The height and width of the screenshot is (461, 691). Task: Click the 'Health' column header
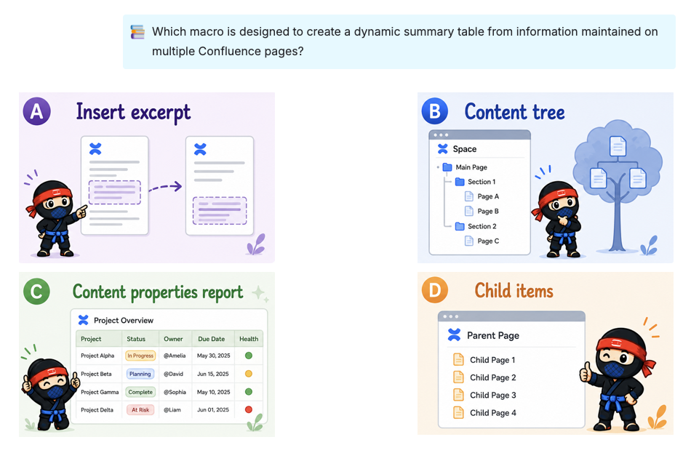coord(249,339)
